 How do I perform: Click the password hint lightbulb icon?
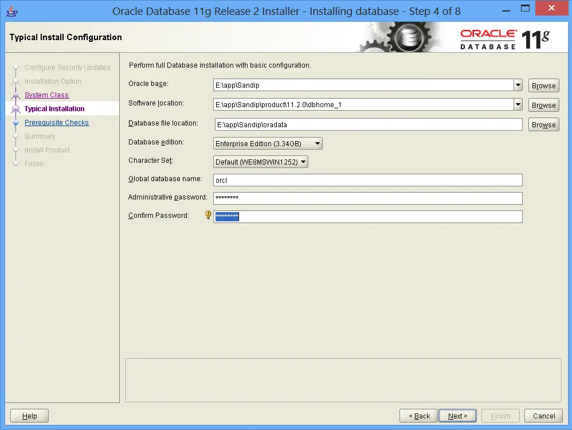pyautogui.click(x=208, y=214)
